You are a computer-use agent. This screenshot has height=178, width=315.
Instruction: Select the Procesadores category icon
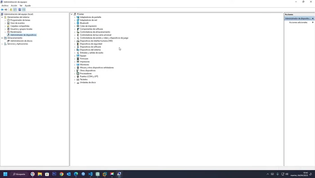78,74
